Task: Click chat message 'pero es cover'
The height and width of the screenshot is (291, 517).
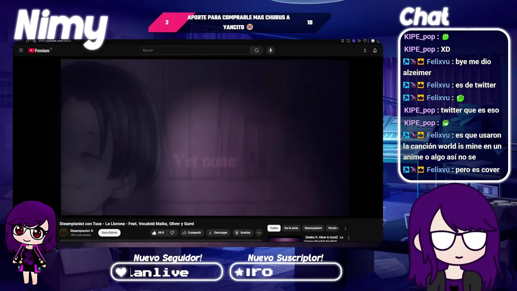Action: coord(477,170)
